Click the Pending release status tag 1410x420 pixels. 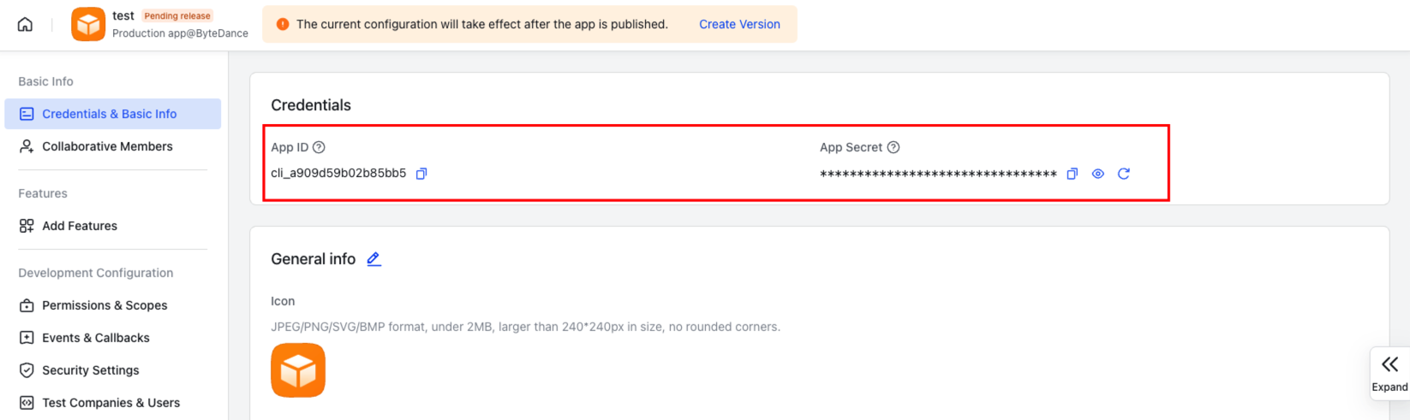point(177,15)
